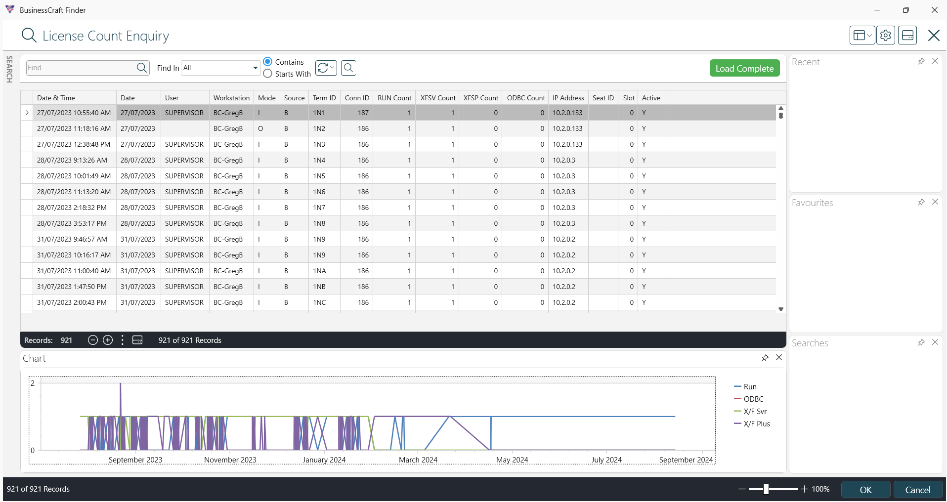The image size is (947, 502).
Task: Select the Contains radio button
Action: coord(267,62)
